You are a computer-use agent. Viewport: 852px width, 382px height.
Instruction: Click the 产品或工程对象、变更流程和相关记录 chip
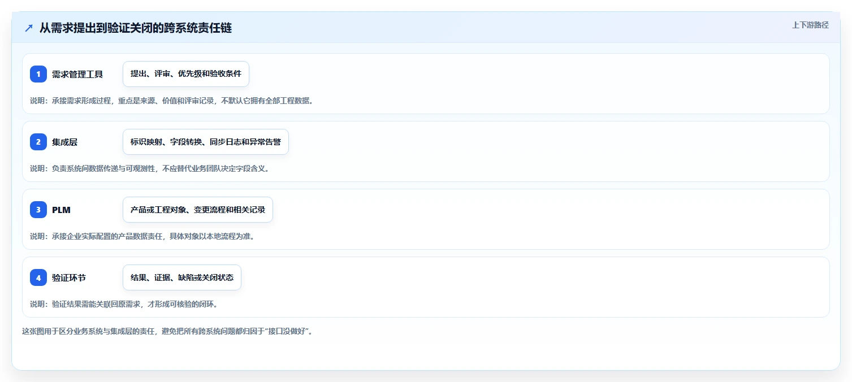point(198,210)
